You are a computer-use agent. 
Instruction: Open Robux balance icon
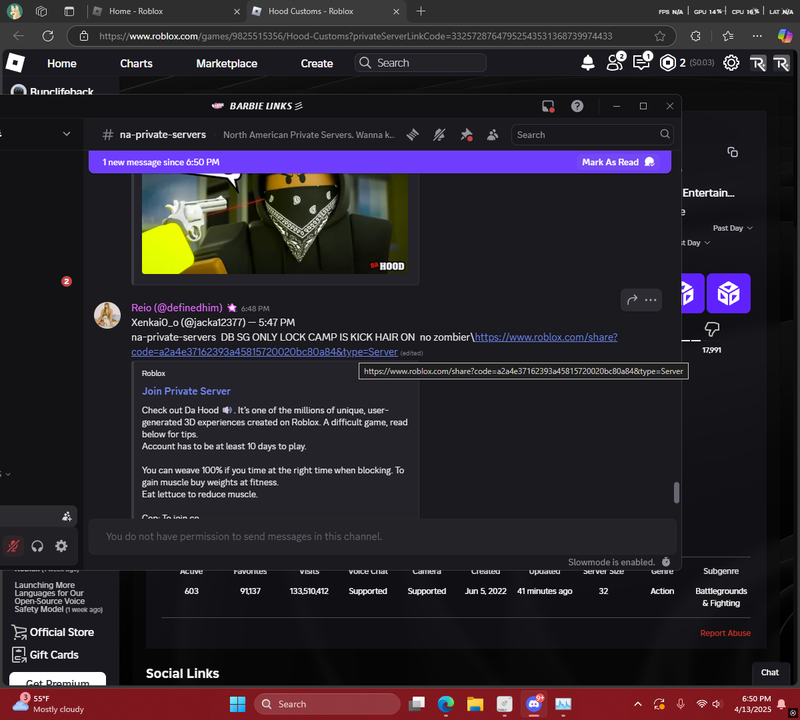pos(667,63)
